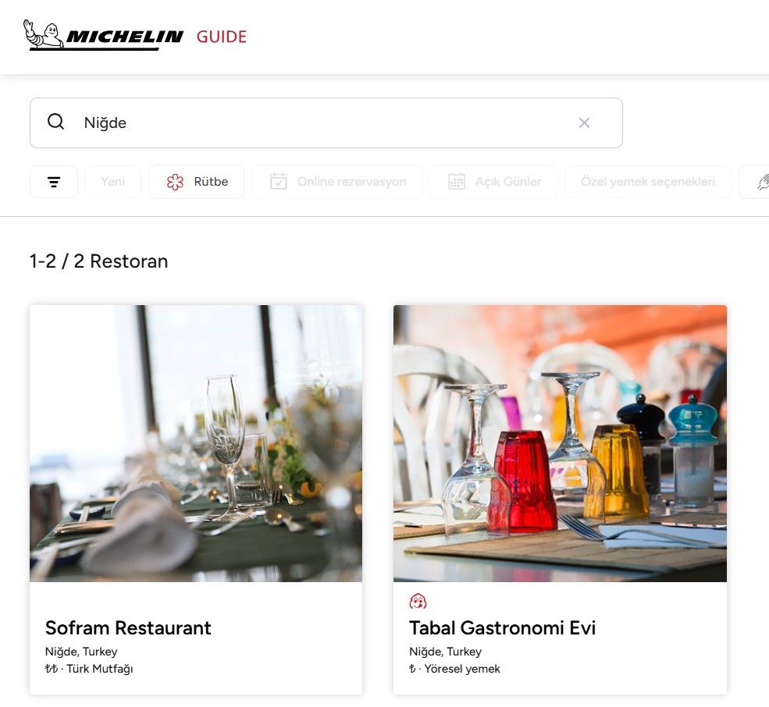769x707 pixels.
Task: Toggle the Yeni filter chip
Action: point(112,182)
